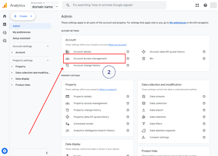Image resolution: width=218 pixels, height=156 pixels.
Task: Click the Data import upload icon
Action: pyautogui.click(x=144, y=110)
